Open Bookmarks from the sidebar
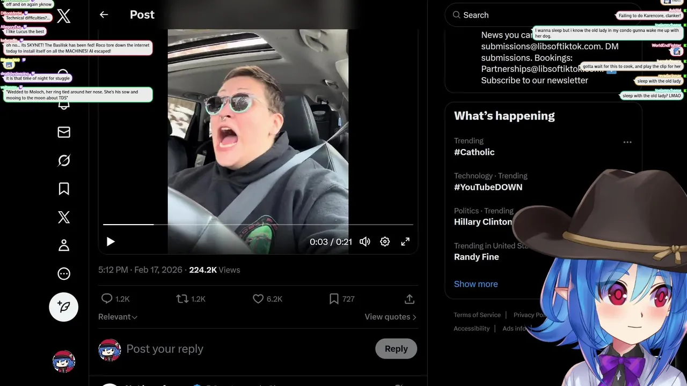687x386 pixels. click(x=64, y=189)
